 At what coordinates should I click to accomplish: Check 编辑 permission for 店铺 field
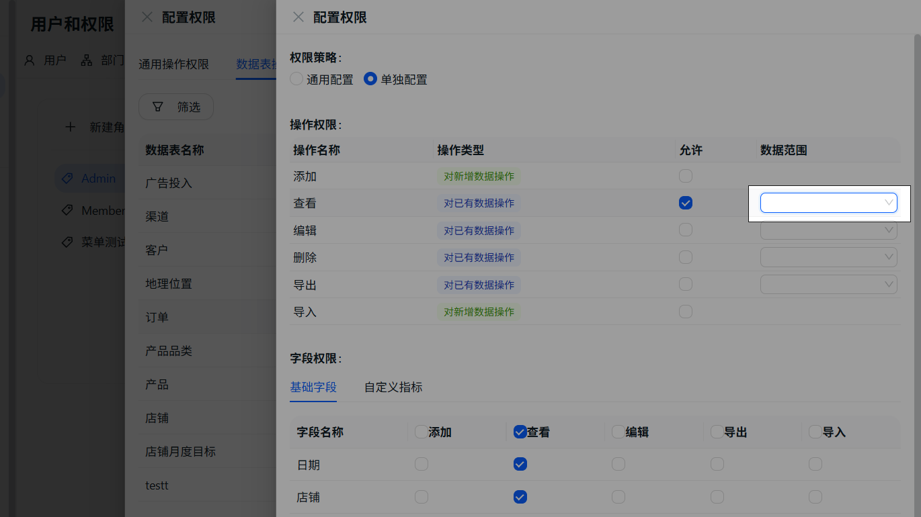[618, 497]
